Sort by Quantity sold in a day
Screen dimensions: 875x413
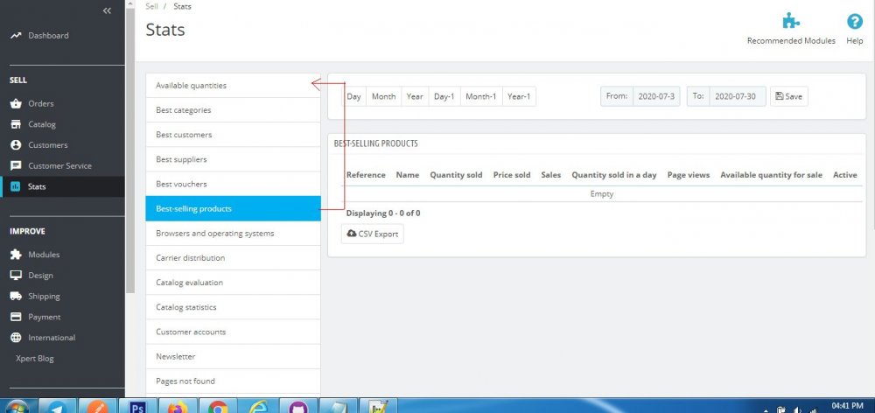pyautogui.click(x=614, y=175)
